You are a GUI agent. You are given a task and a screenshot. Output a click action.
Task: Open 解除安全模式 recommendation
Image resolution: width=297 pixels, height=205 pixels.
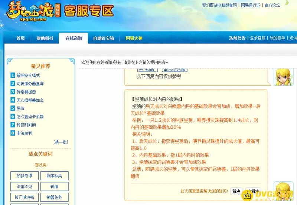click(x=28, y=75)
